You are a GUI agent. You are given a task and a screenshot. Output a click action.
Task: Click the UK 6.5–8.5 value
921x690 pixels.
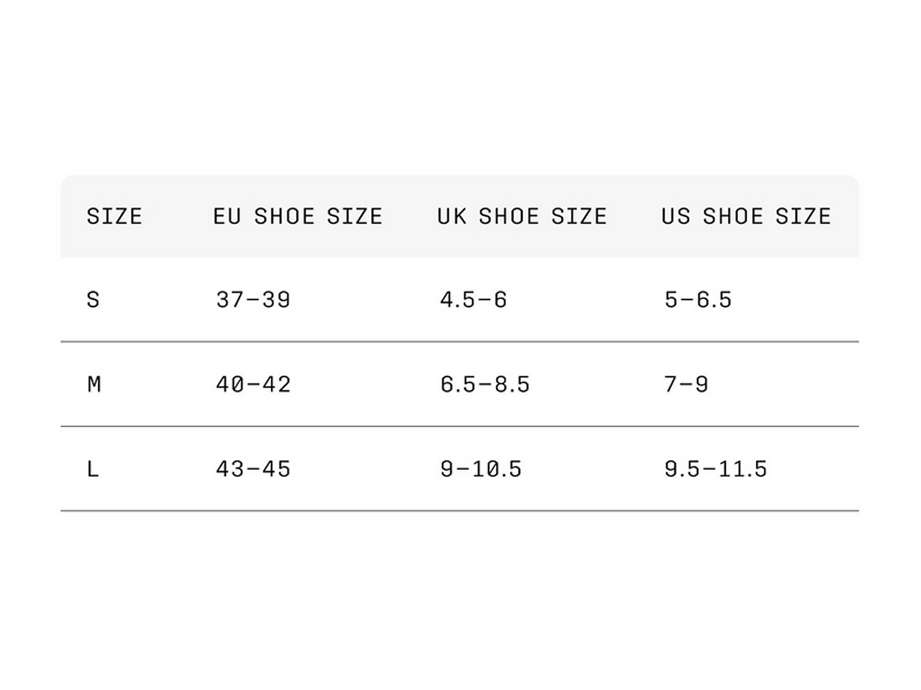tap(485, 384)
